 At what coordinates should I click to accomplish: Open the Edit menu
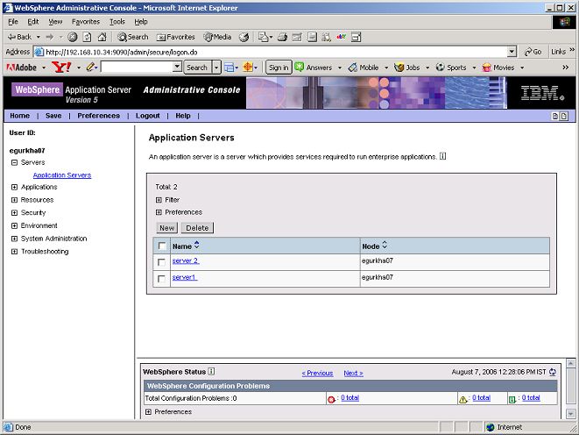coord(33,22)
